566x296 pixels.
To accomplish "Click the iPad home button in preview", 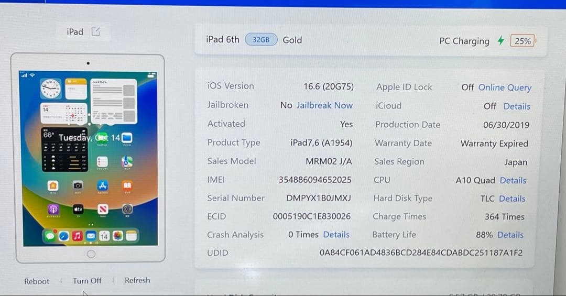I will pyautogui.click(x=91, y=254).
